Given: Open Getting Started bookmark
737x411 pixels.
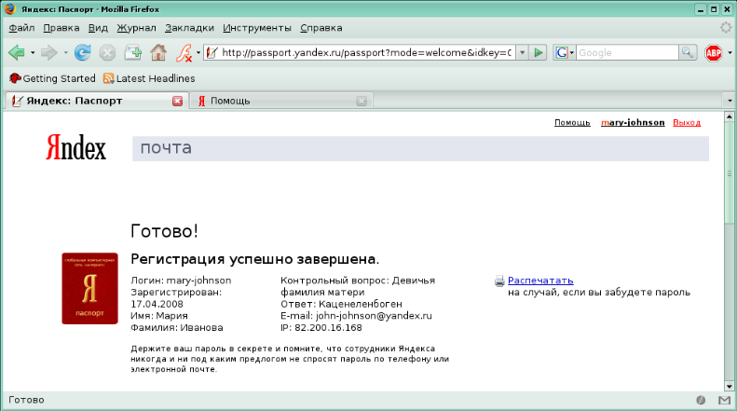Looking at the screenshot, I should pyautogui.click(x=52, y=78).
